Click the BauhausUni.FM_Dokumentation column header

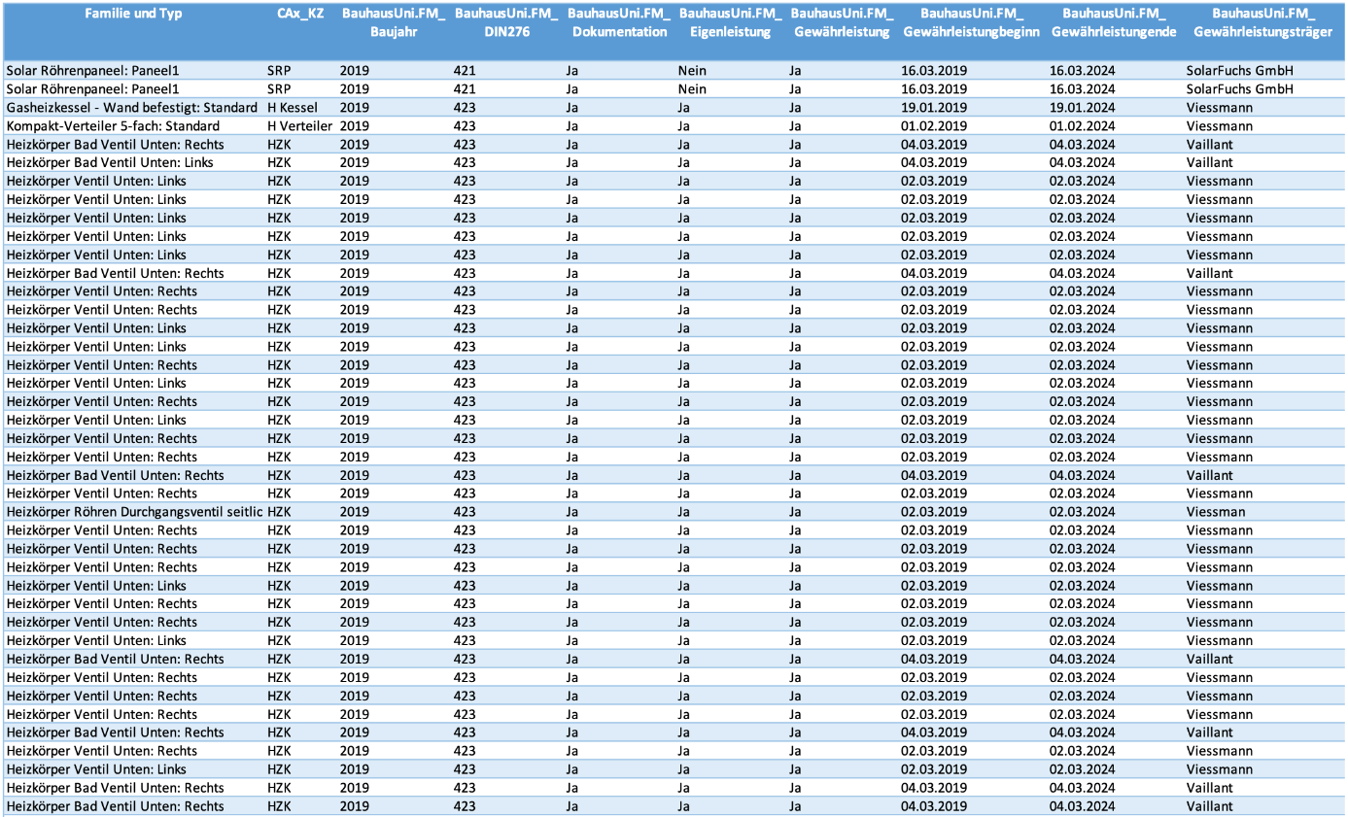pyautogui.click(x=618, y=22)
